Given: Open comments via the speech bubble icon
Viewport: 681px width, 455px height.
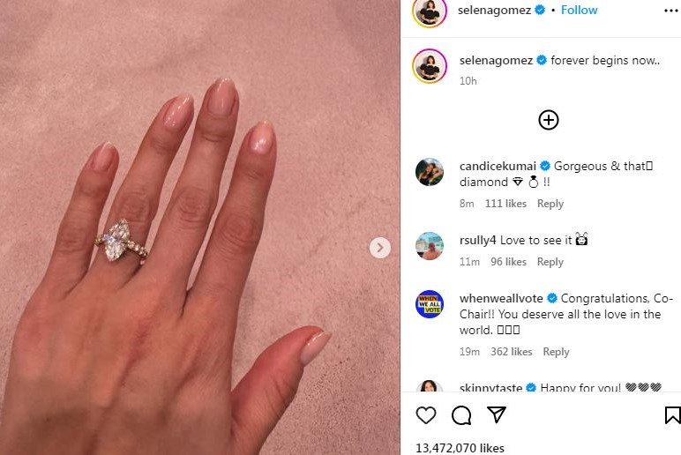Looking at the screenshot, I should point(461,415).
